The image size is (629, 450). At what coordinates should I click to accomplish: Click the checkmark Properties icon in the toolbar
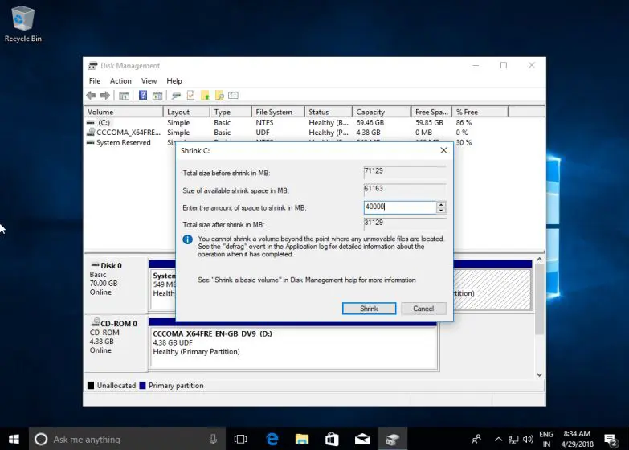click(x=190, y=95)
